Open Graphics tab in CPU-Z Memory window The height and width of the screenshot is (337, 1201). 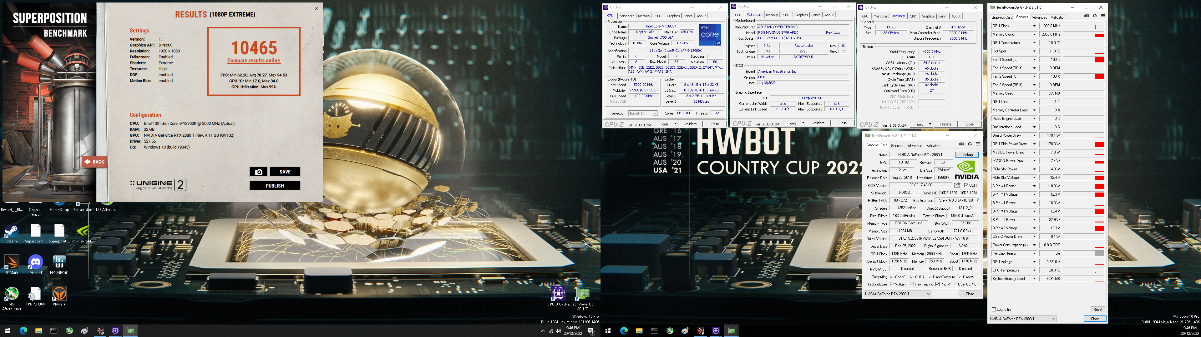928,16
